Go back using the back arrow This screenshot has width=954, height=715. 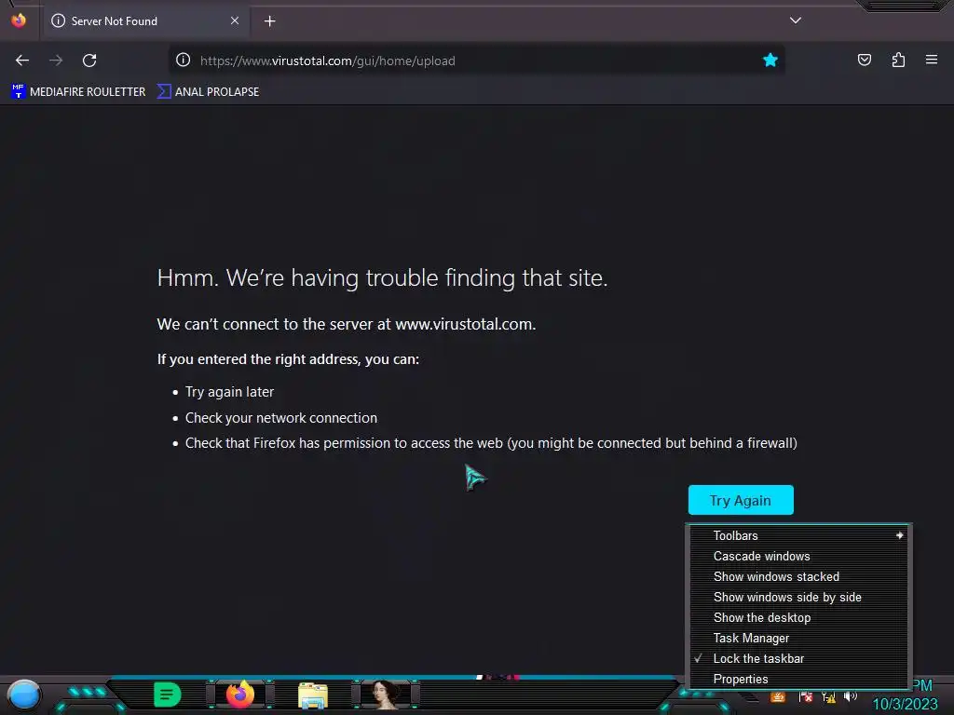click(x=22, y=61)
